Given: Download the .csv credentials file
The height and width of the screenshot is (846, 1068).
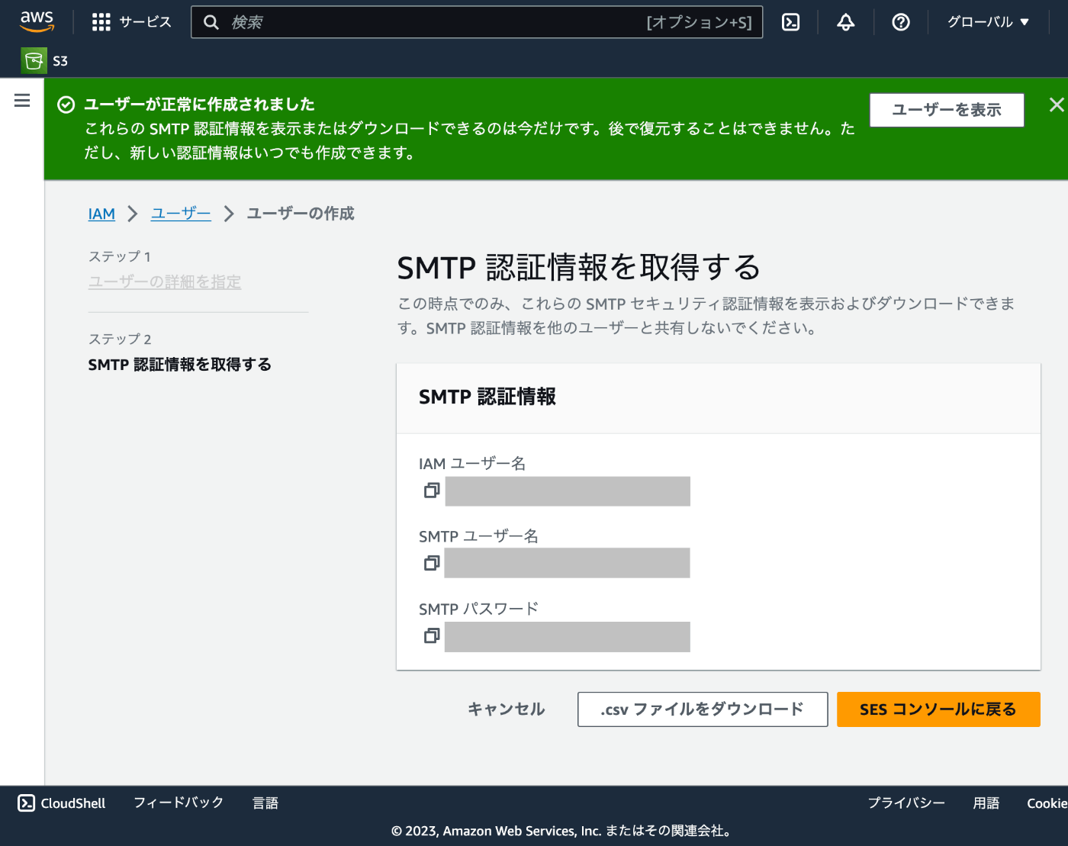Looking at the screenshot, I should point(703,709).
